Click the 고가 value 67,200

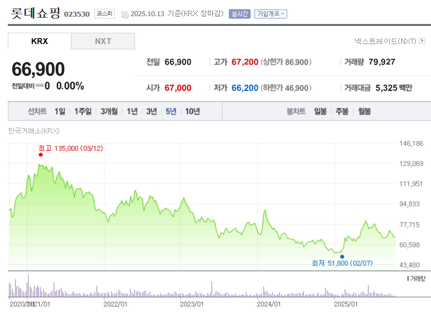[x=245, y=62]
